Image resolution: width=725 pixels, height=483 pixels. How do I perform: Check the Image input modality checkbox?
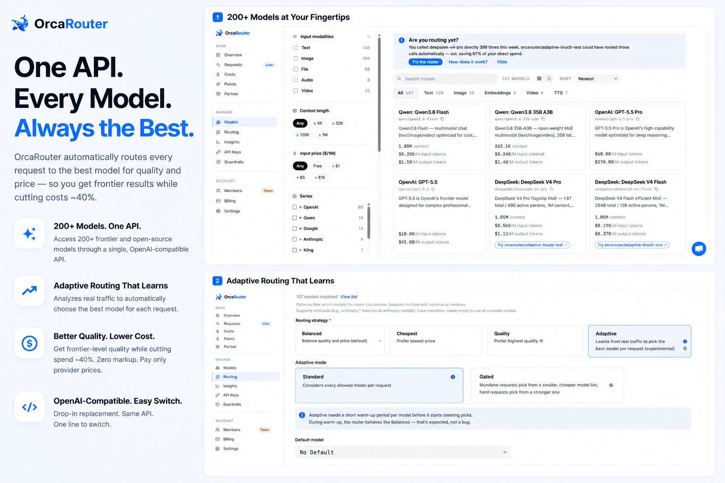295,58
